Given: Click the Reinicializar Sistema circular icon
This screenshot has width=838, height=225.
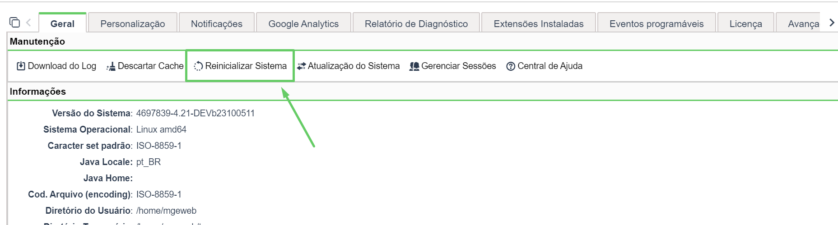Looking at the screenshot, I should [x=198, y=66].
